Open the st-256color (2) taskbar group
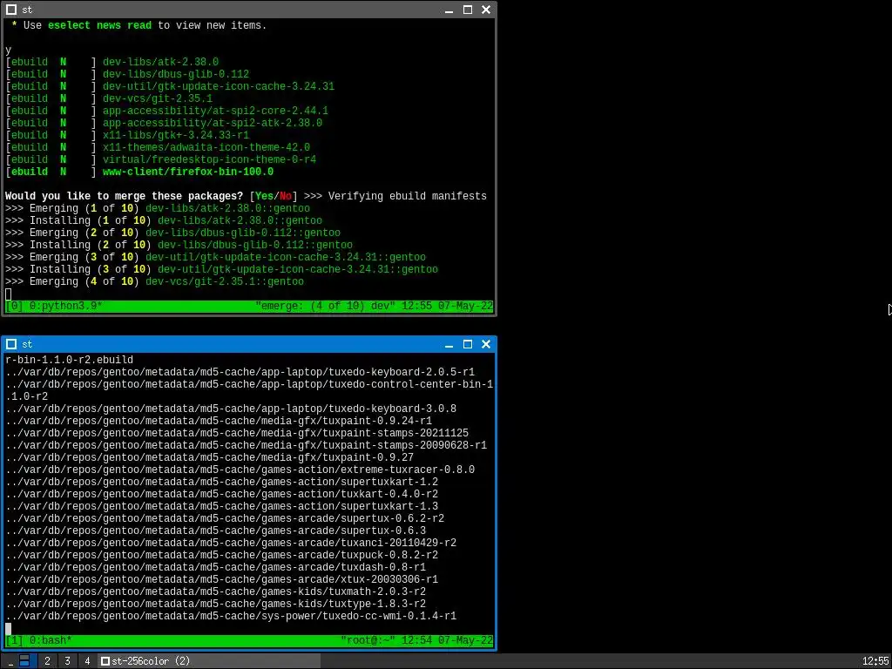This screenshot has width=892, height=669. click(x=209, y=661)
